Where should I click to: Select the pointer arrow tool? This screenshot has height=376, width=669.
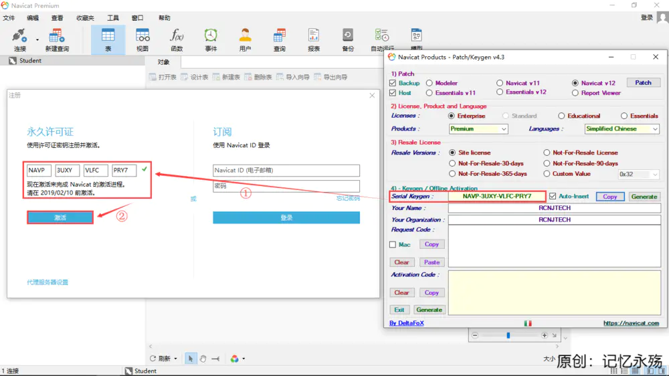[191, 359]
